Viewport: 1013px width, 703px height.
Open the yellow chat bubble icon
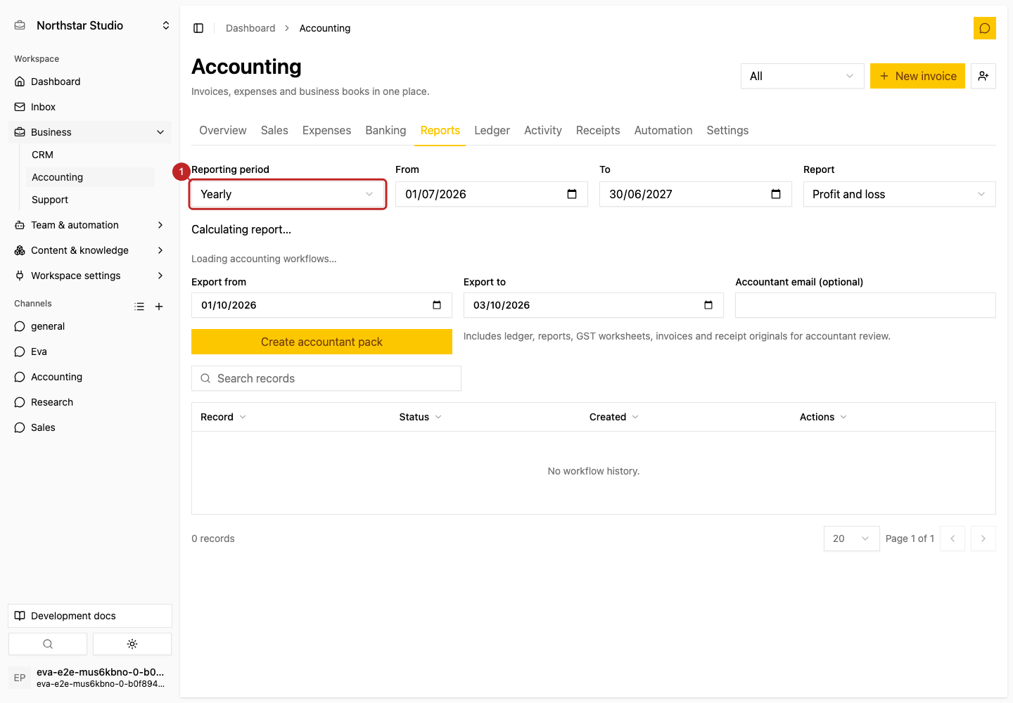coord(985,28)
